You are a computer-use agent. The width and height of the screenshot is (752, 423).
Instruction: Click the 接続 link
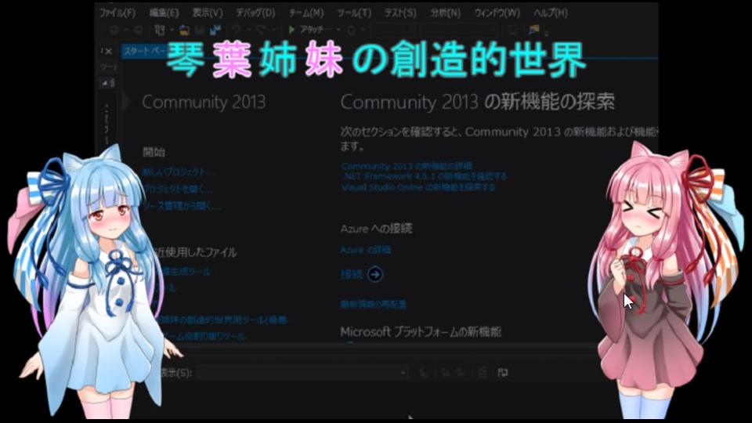click(352, 274)
